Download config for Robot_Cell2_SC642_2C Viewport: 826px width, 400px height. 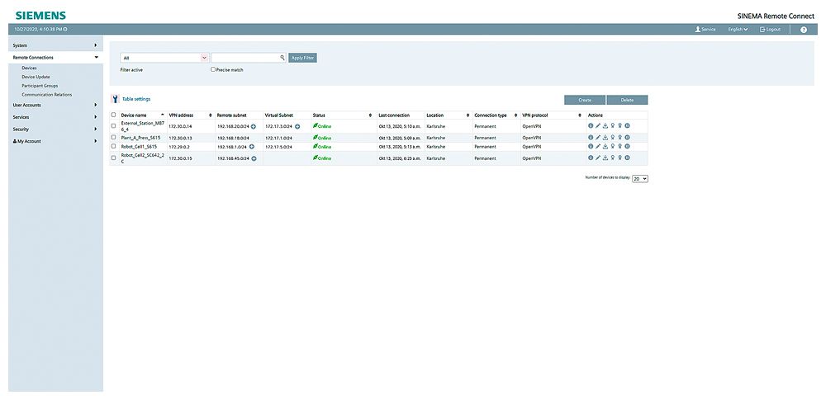(x=605, y=158)
